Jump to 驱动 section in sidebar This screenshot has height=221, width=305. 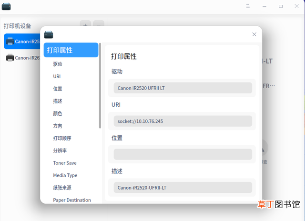pos(58,64)
